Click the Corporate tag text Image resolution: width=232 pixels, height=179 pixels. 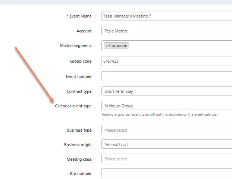(x=118, y=45)
